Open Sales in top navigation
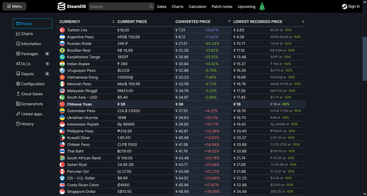The image size is (367, 196). tap(162, 7)
